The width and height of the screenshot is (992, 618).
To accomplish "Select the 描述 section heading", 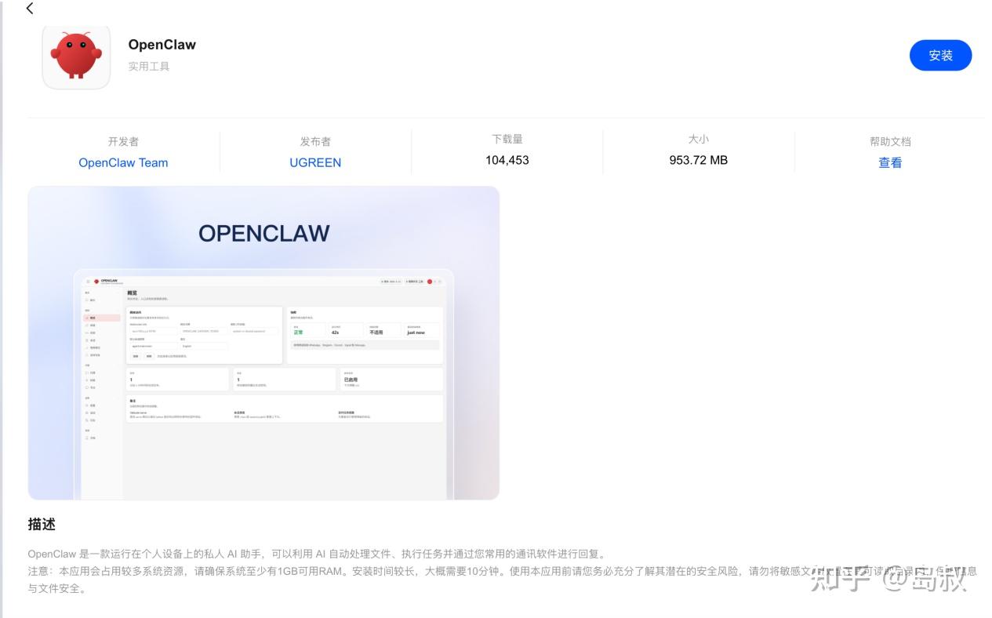I will [x=42, y=524].
